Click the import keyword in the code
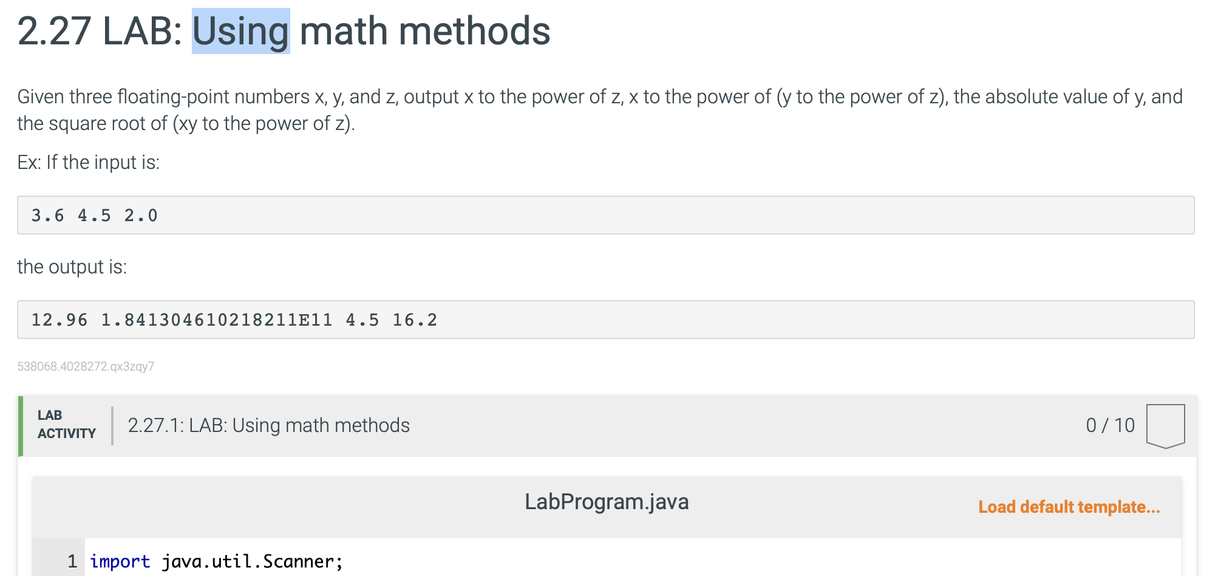Viewport: 1218px width, 576px height. coord(120,561)
